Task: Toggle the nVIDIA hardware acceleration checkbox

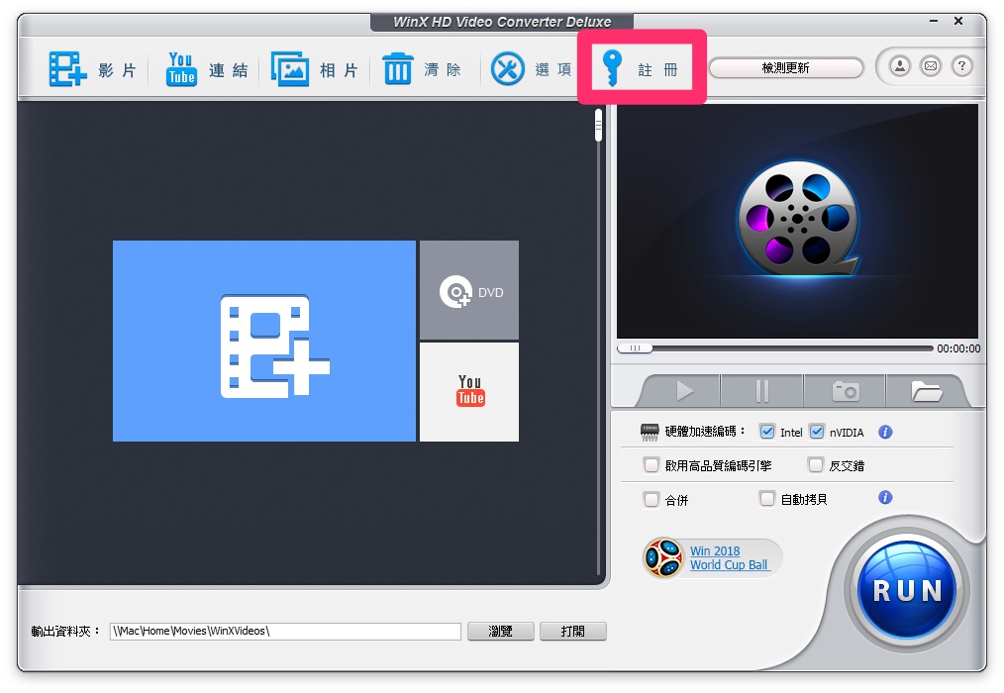Action: point(817,432)
